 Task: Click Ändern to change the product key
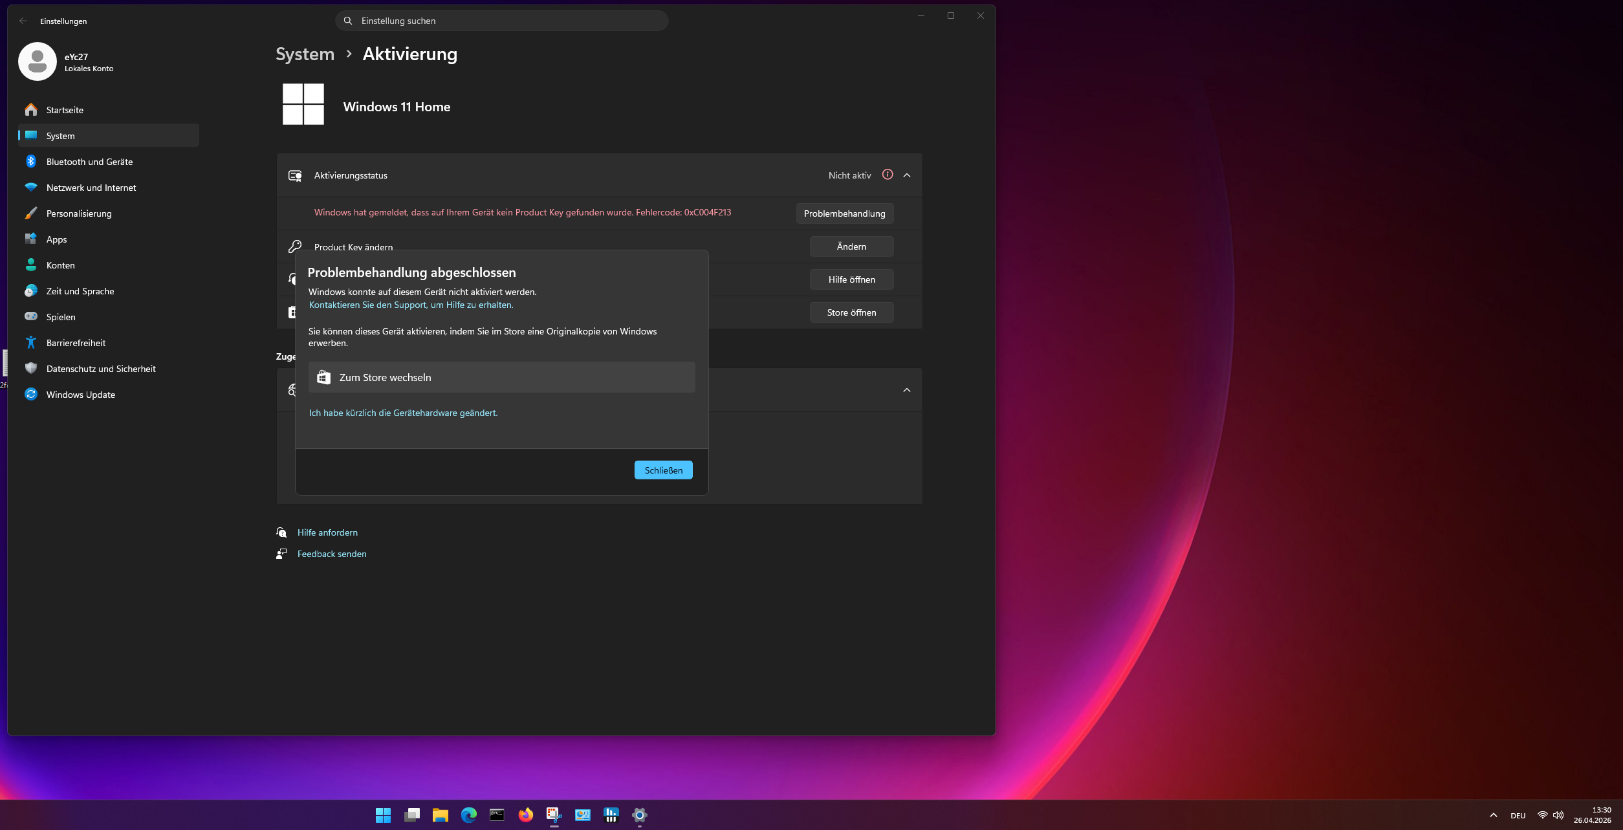852,246
